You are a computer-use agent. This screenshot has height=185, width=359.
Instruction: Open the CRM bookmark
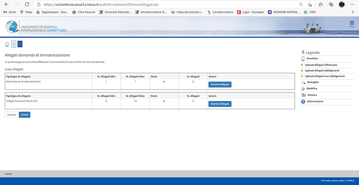point(310,12)
